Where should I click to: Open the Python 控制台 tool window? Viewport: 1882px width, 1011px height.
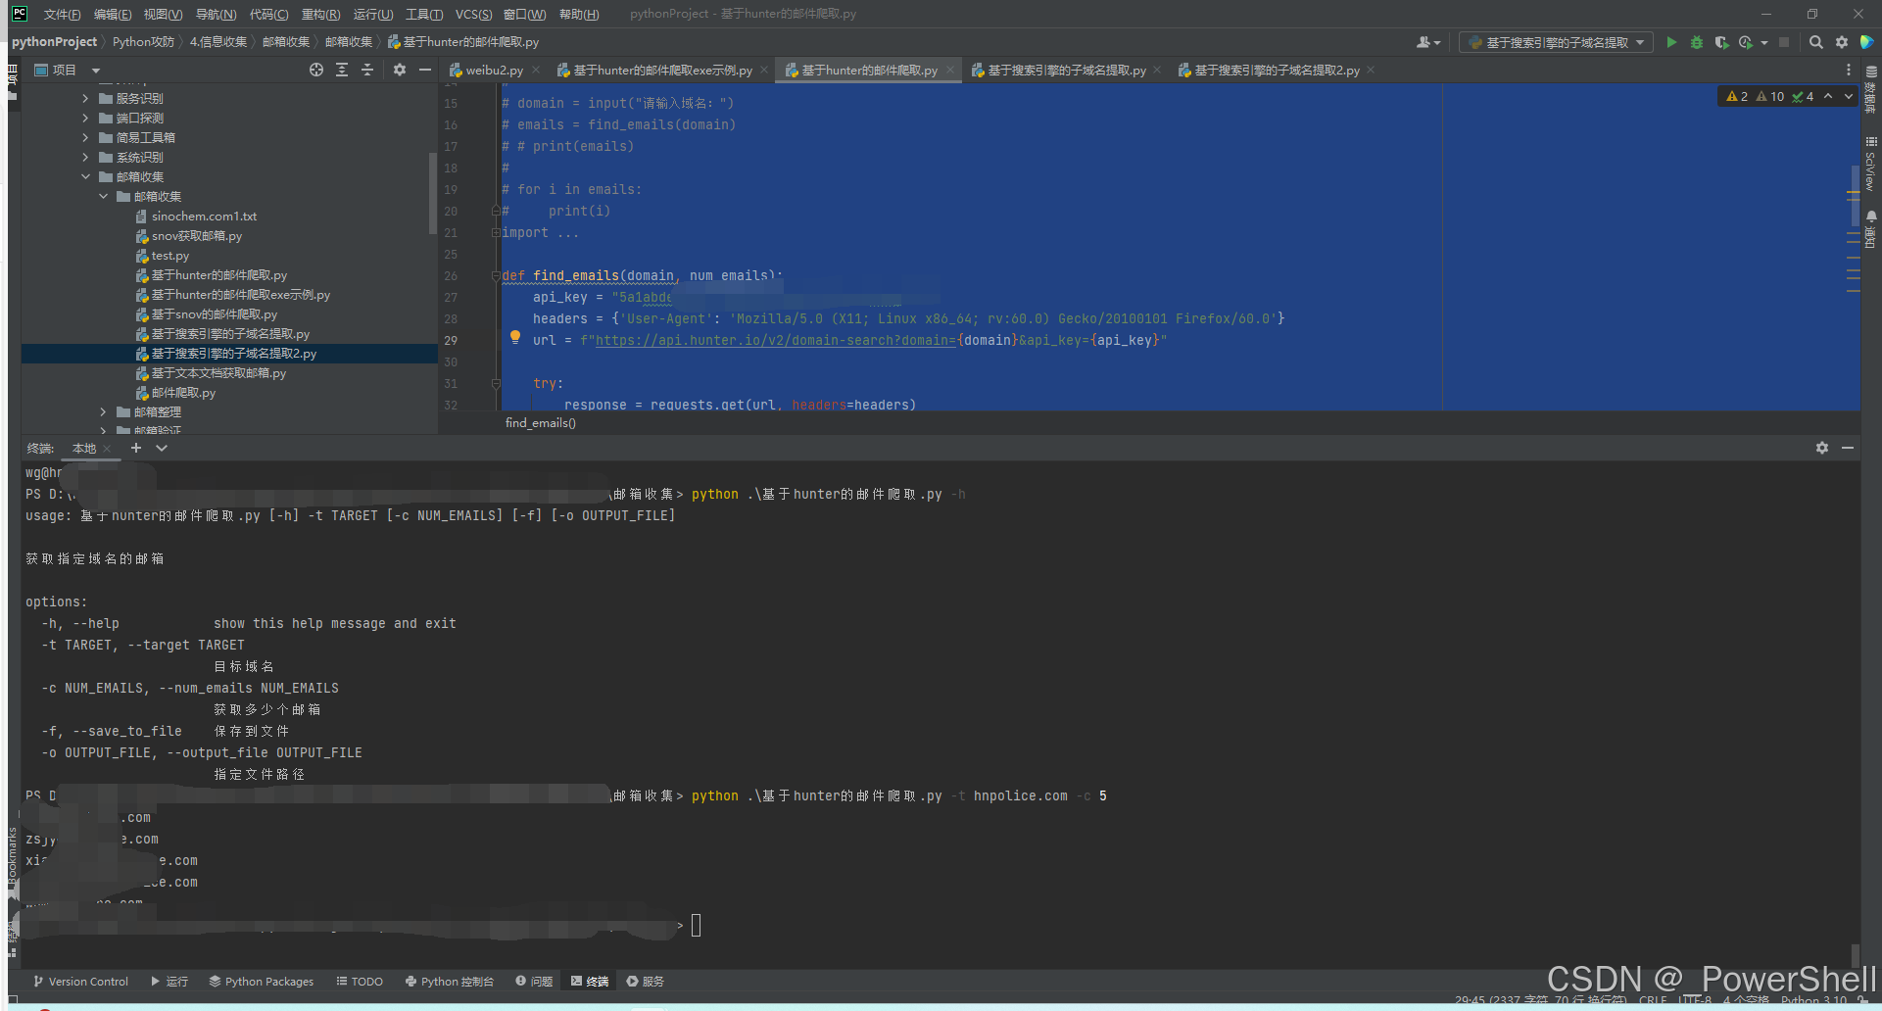click(x=450, y=981)
